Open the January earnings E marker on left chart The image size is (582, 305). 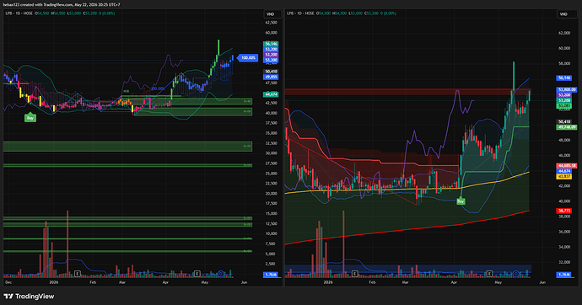pos(78,274)
